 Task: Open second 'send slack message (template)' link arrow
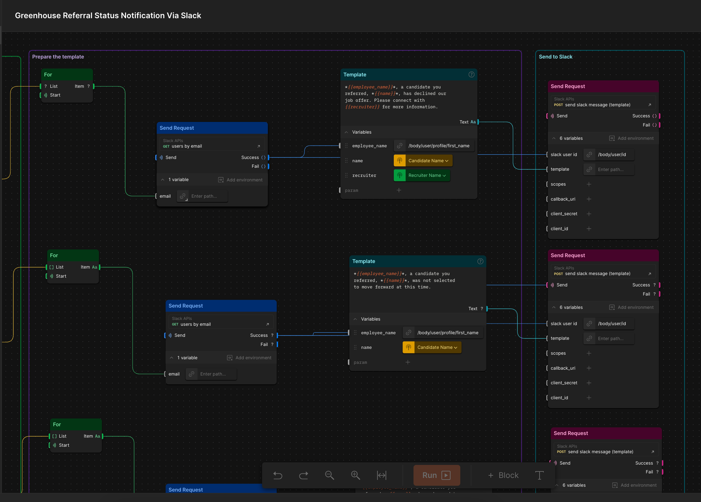[x=650, y=274]
